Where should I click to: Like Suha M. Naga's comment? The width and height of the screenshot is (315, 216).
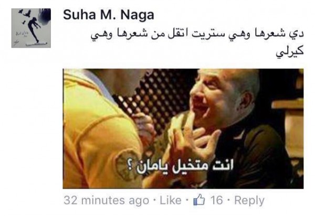[171, 200]
